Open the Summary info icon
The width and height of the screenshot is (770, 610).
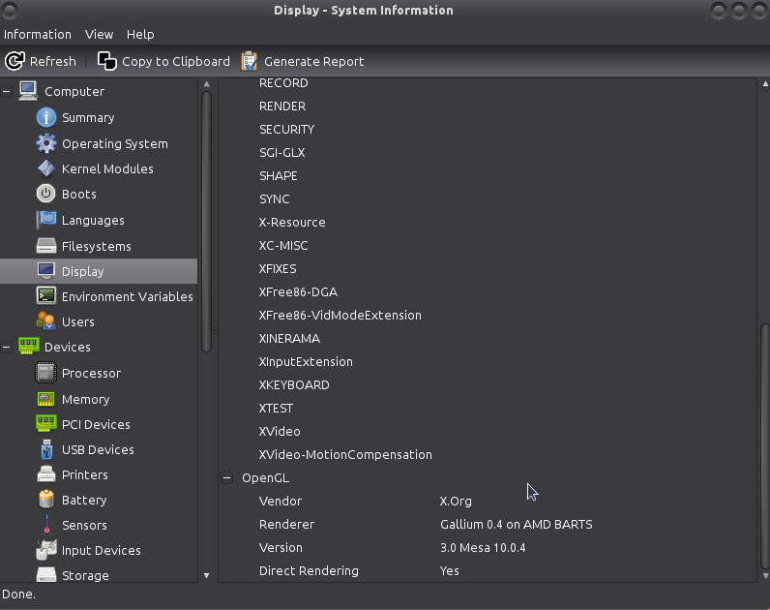(46, 117)
